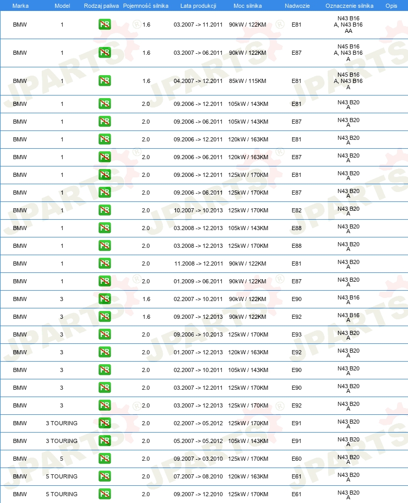Click the 85kW / 115KM power cell
The height and width of the screenshot is (503, 408).
click(248, 81)
